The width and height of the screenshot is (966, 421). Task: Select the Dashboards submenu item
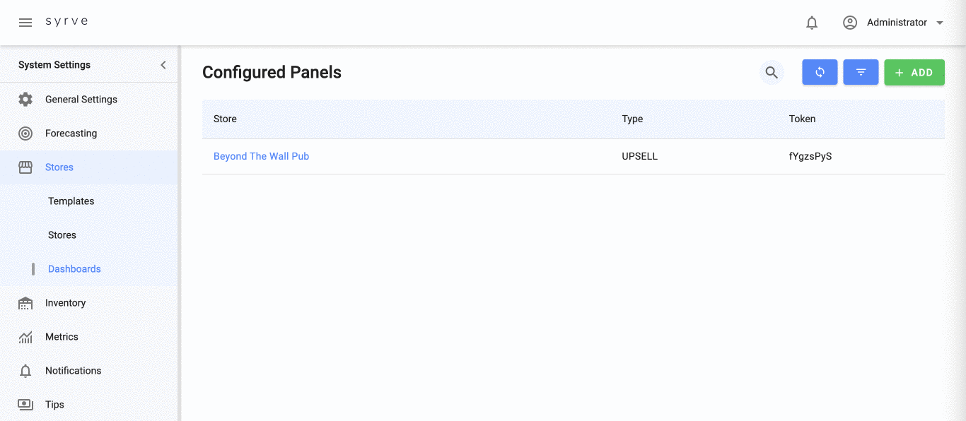coord(74,269)
